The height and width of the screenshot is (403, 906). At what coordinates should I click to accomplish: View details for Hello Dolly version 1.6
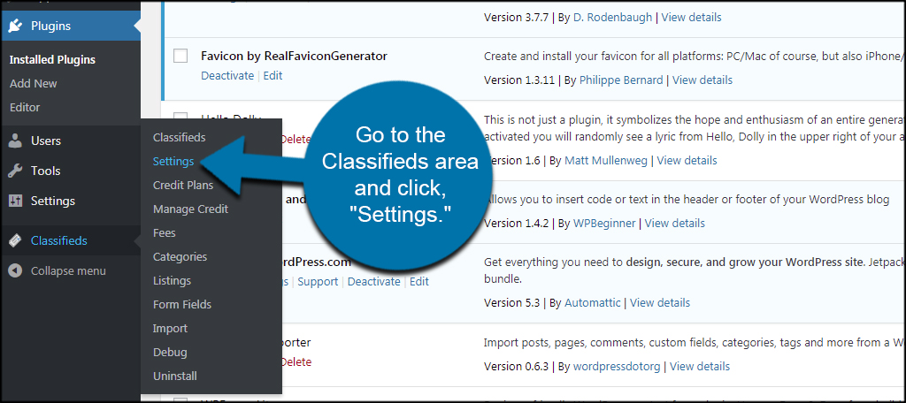pyautogui.click(x=687, y=161)
